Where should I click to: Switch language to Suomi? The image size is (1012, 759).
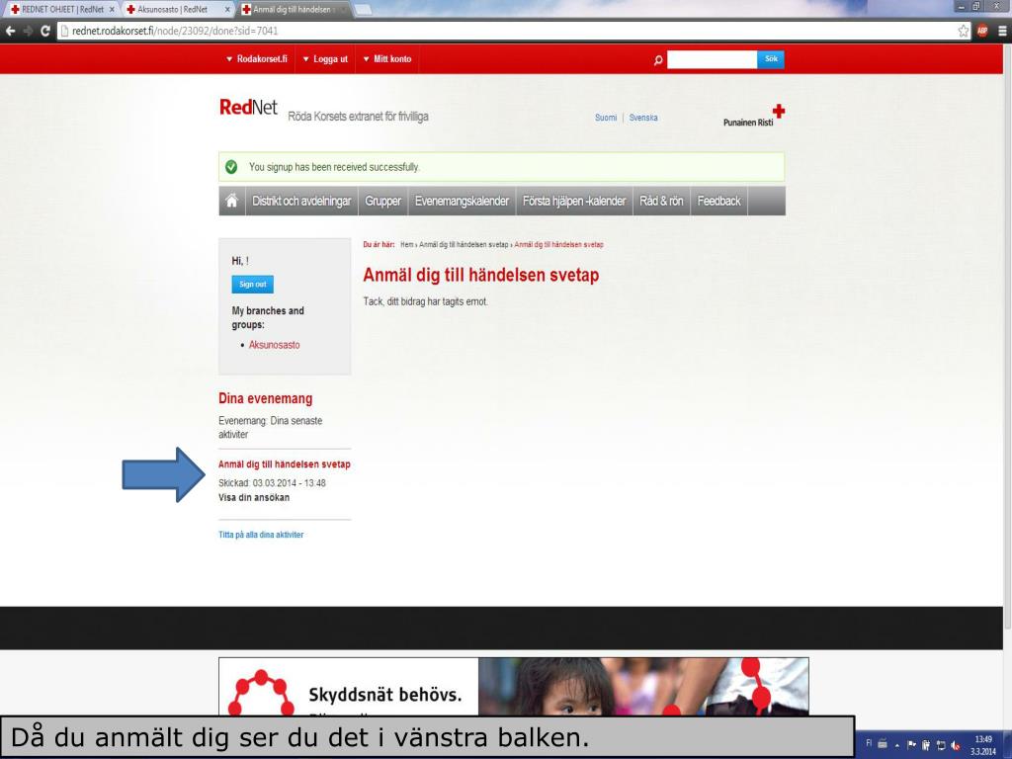[606, 118]
